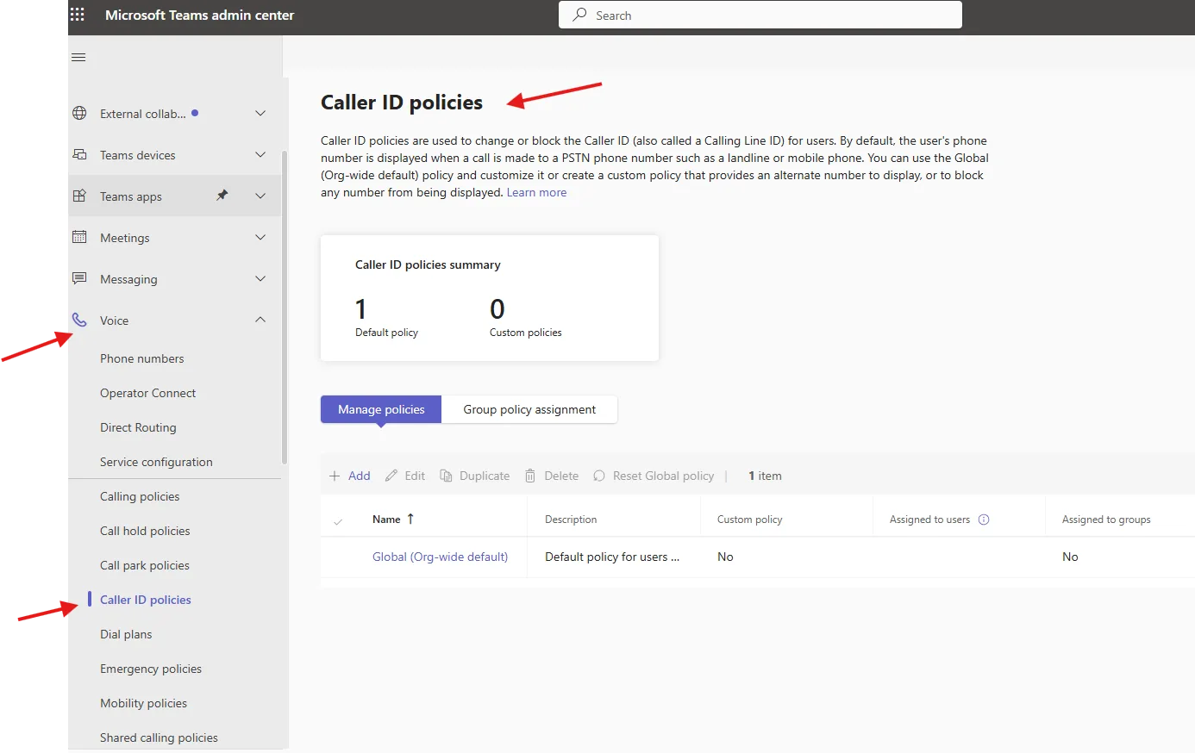Select the Duplicate policy icon
Viewport: 1195px width, 753px height.
coord(446,475)
